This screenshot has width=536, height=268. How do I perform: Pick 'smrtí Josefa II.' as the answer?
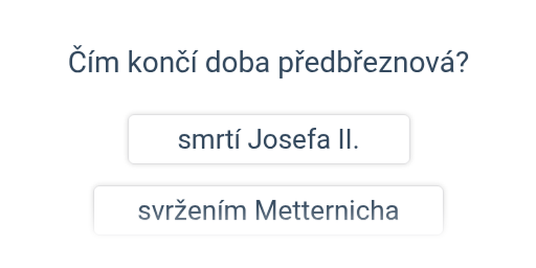pyautogui.click(x=268, y=139)
